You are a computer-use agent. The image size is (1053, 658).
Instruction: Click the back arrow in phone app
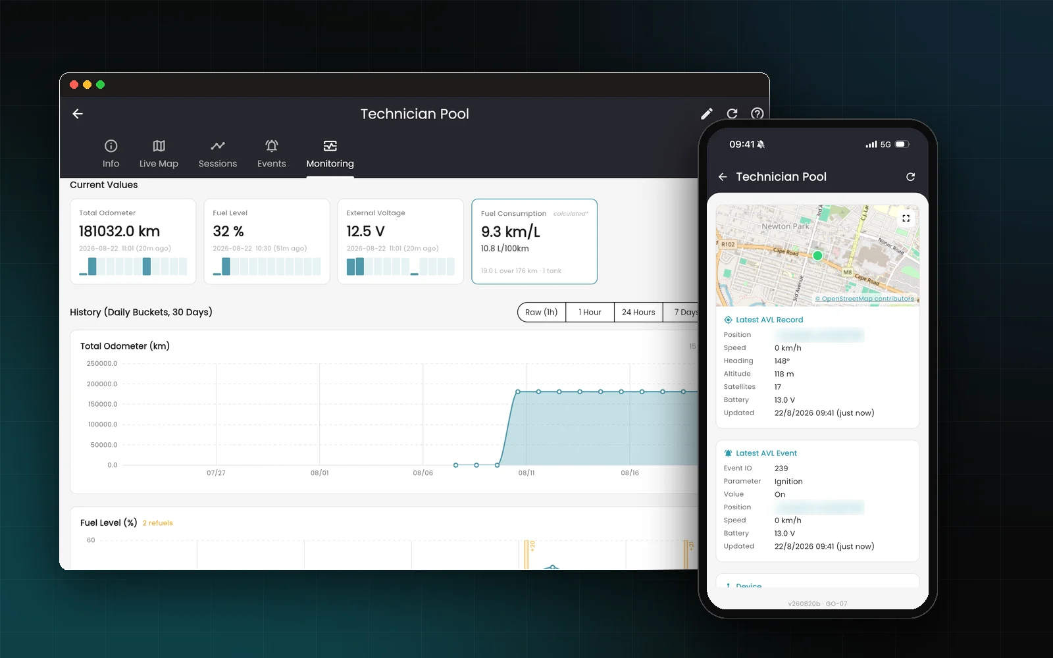(x=723, y=177)
